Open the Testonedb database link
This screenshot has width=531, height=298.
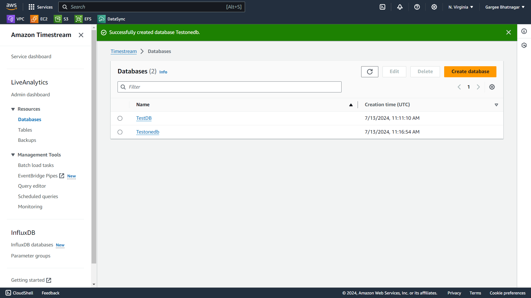coord(148,132)
